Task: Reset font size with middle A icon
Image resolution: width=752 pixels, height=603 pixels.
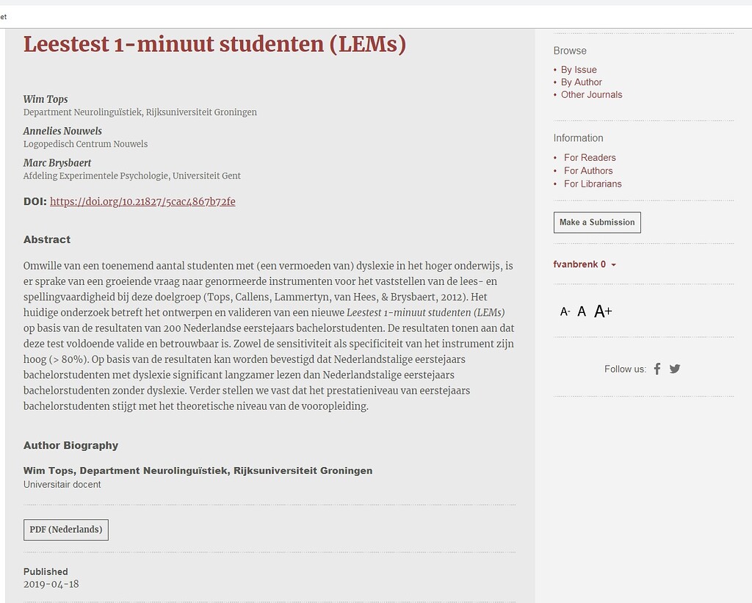Action: pos(582,311)
